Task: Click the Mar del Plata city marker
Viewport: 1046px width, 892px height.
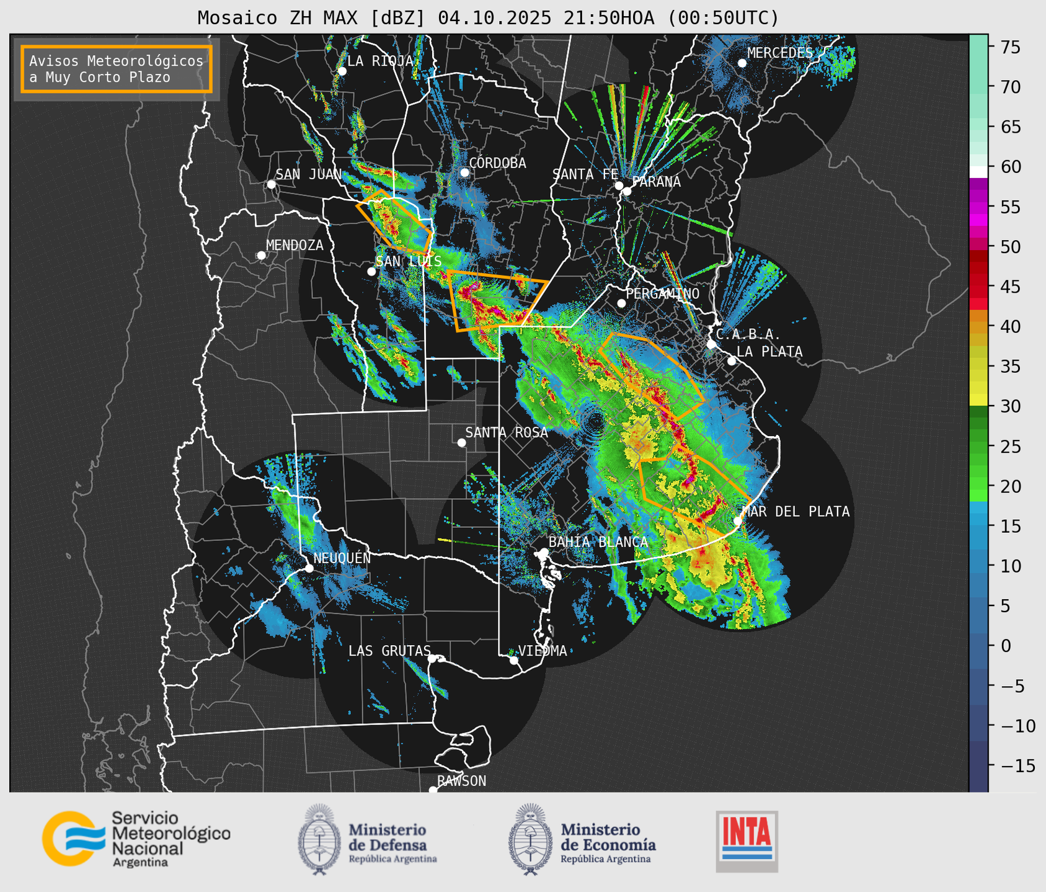Action: [x=738, y=520]
